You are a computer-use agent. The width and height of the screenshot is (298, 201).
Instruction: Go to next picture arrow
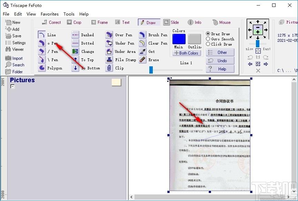click(266, 64)
